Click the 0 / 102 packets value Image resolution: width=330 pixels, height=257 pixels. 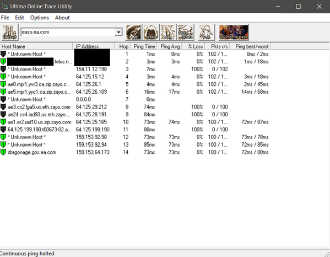(220, 69)
